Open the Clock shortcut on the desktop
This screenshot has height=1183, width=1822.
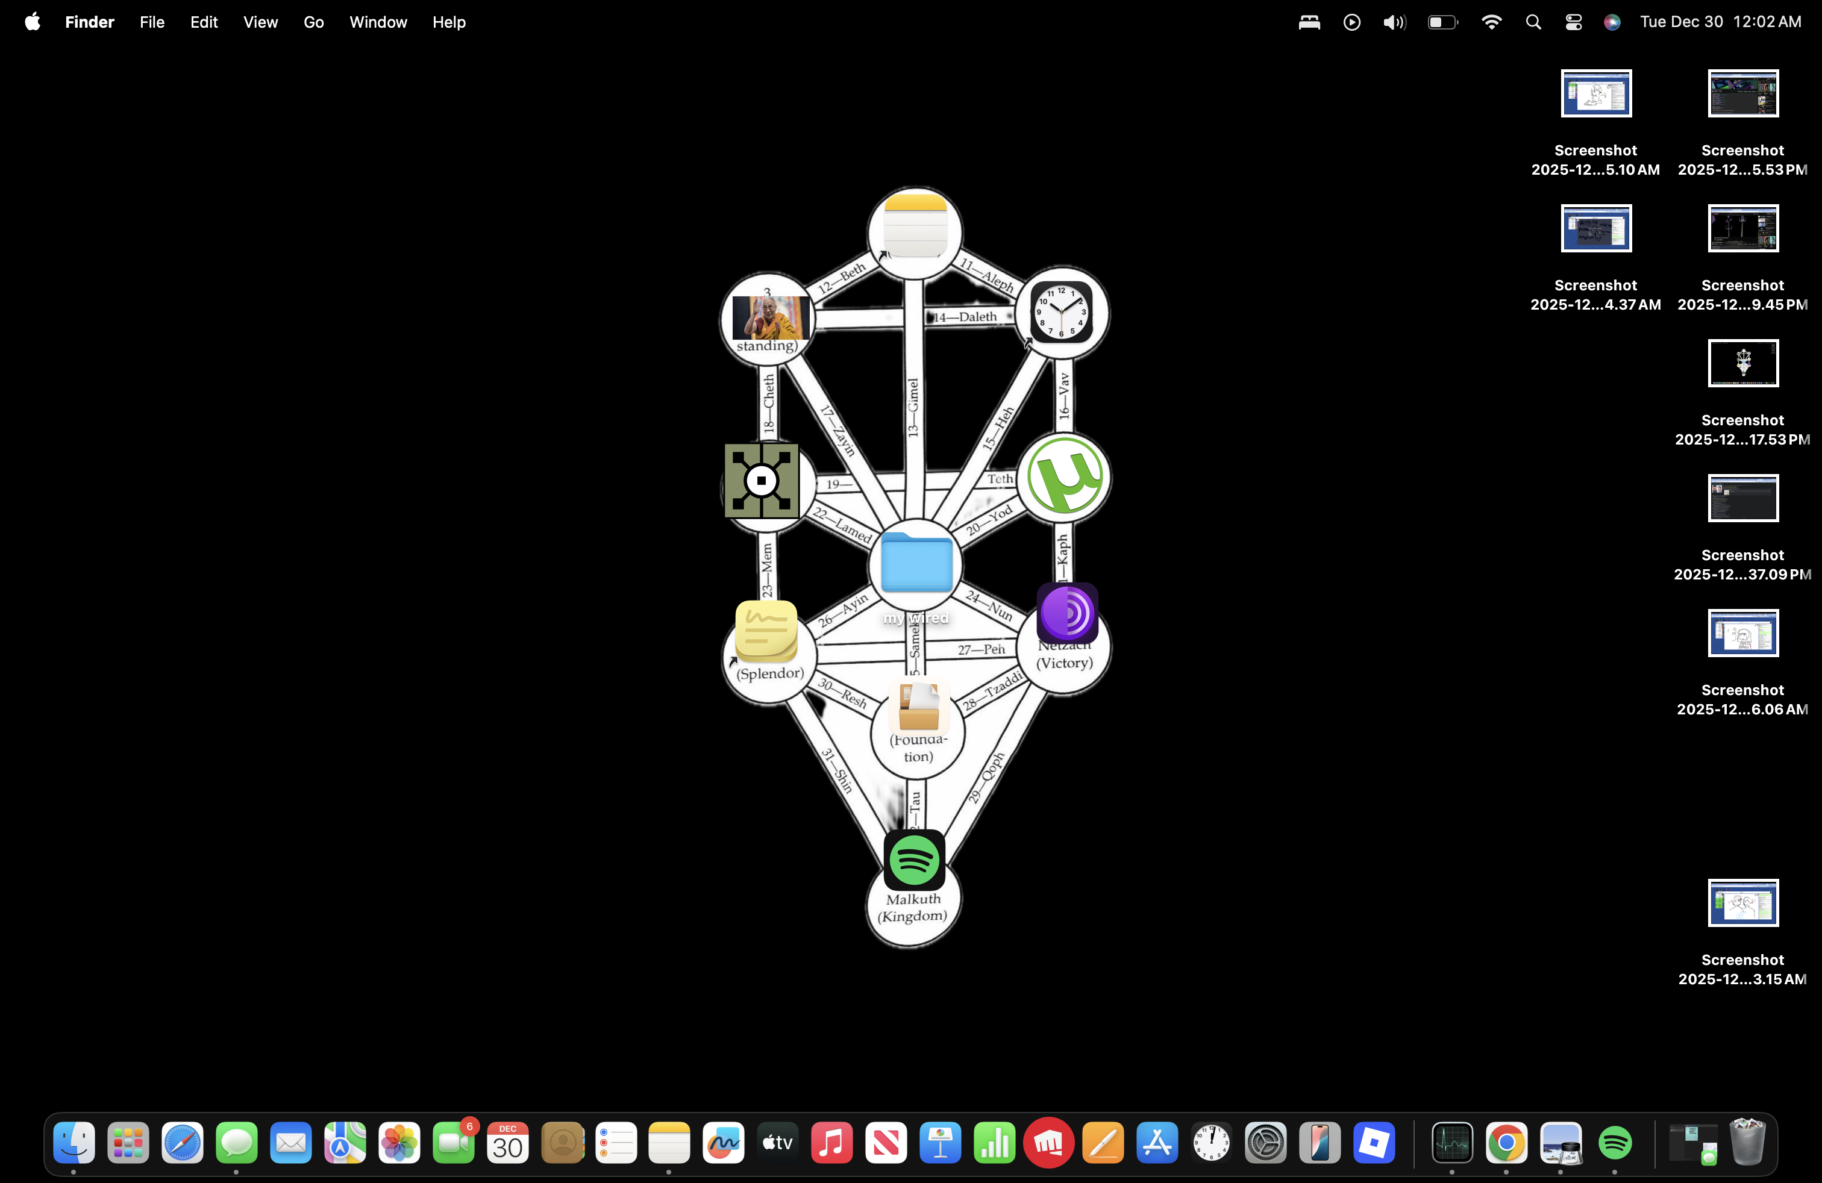coord(1061,311)
